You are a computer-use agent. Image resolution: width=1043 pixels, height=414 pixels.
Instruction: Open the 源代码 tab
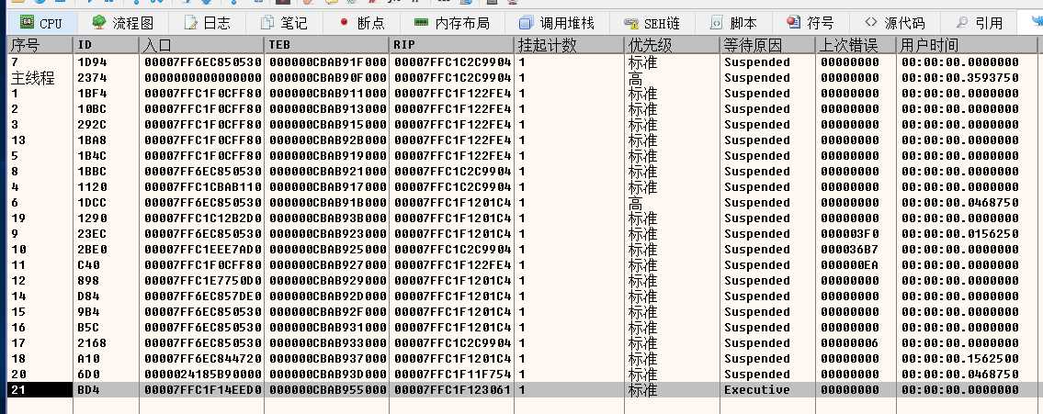895,23
